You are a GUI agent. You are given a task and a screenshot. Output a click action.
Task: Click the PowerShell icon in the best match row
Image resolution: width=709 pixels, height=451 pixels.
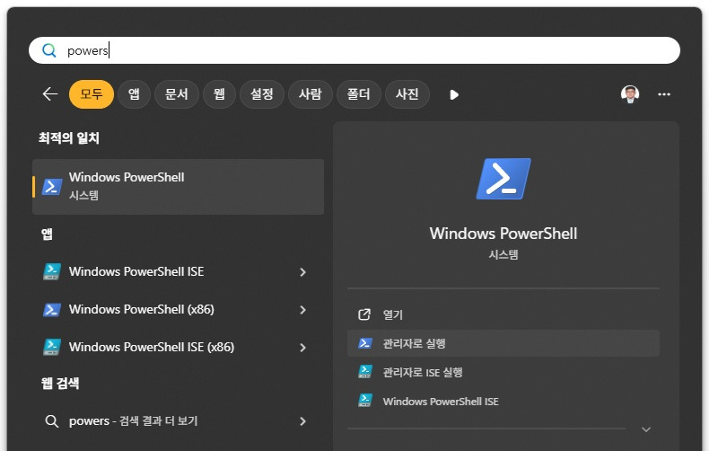(x=52, y=187)
